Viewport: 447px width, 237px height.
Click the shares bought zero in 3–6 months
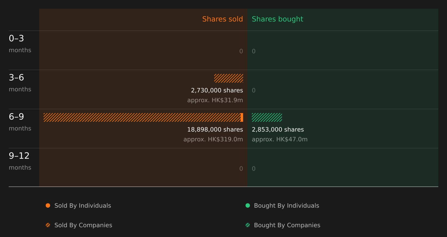(x=254, y=90)
